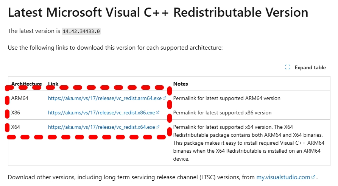This screenshot has width=338, height=186.
Task: Click external-link icon after my.visualstudio.com
Action: [313, 177]
